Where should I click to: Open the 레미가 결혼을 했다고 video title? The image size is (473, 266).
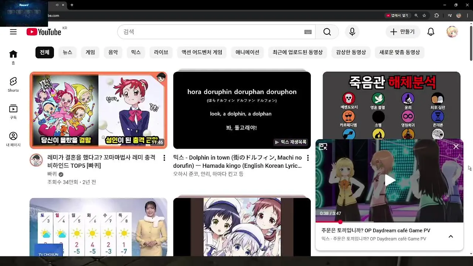point(101,161)
